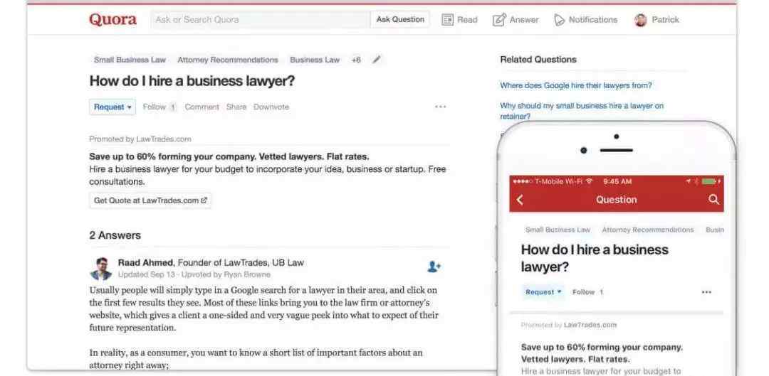Open the Request dropdown on phone
Image resolution: width=769 pixels, height=376 pixels.
pos(543,292)
